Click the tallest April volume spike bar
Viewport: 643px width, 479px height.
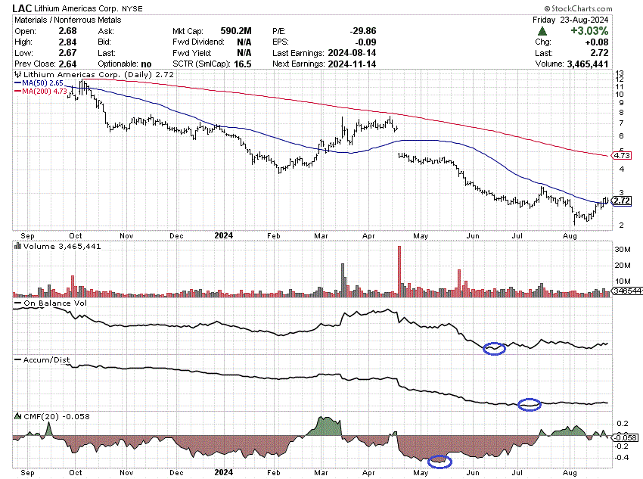tap(399, 271)
